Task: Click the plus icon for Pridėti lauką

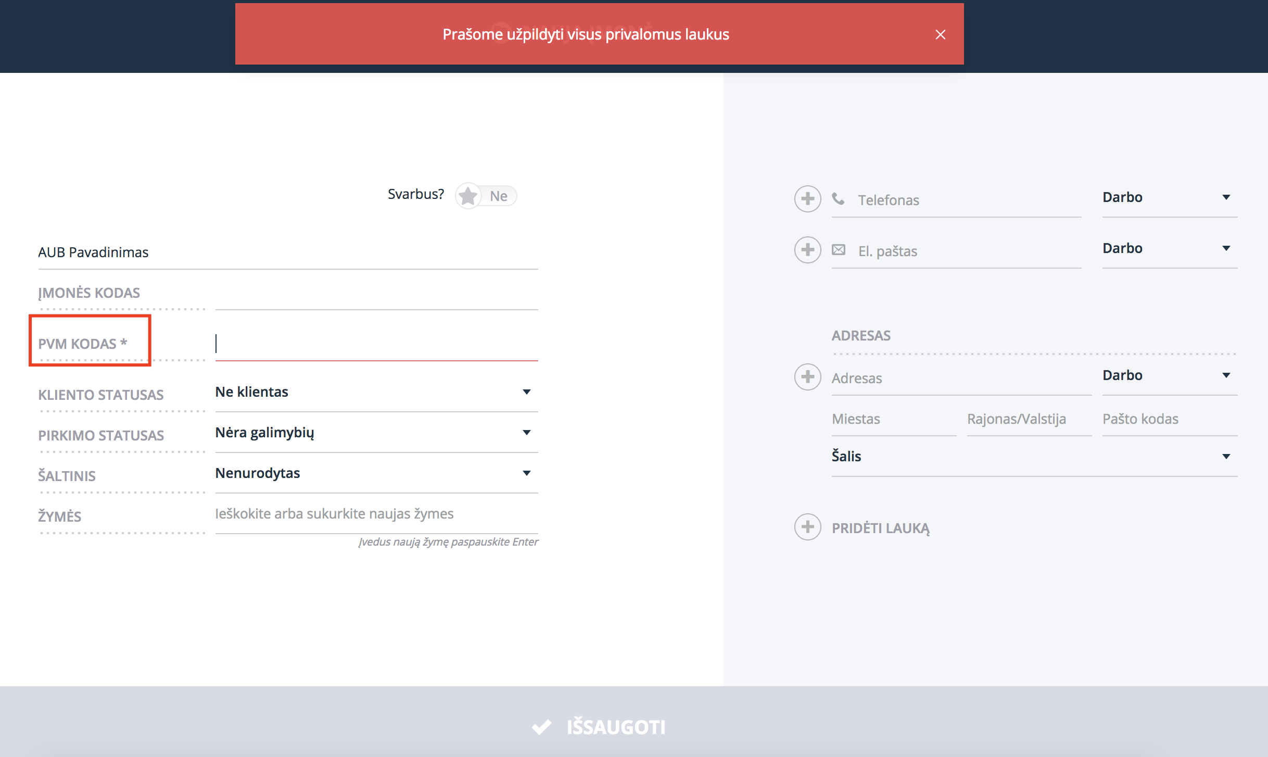Action: (807, 527)
